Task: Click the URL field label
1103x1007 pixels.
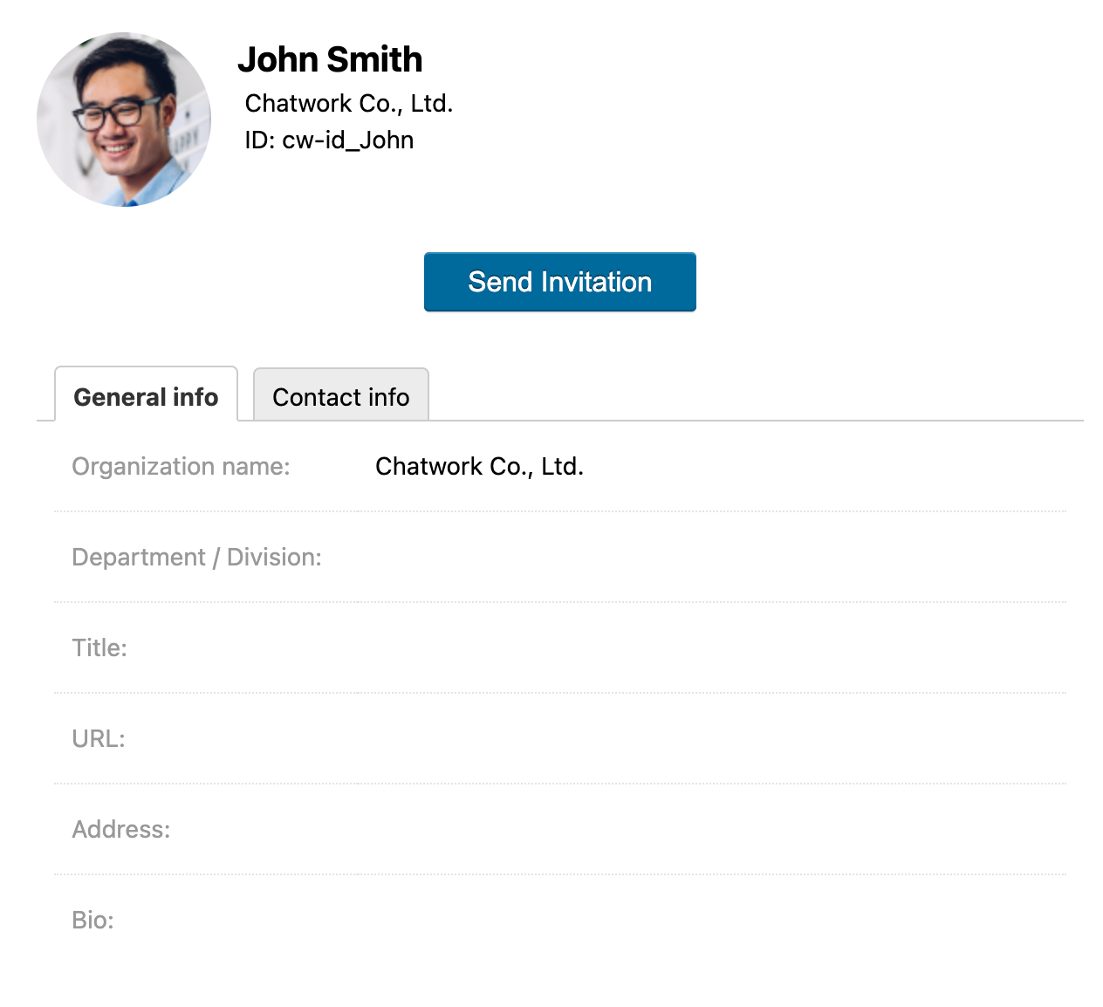Action: tap(99, 738)
